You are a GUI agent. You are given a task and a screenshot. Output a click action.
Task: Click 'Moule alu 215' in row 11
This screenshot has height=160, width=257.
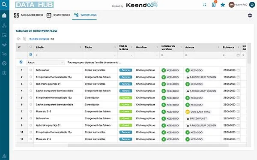click(x=43, y=139)
